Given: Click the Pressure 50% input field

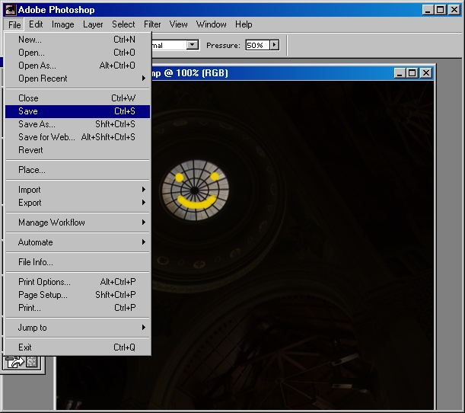Looking at the screenshot, I should point(257,45).
